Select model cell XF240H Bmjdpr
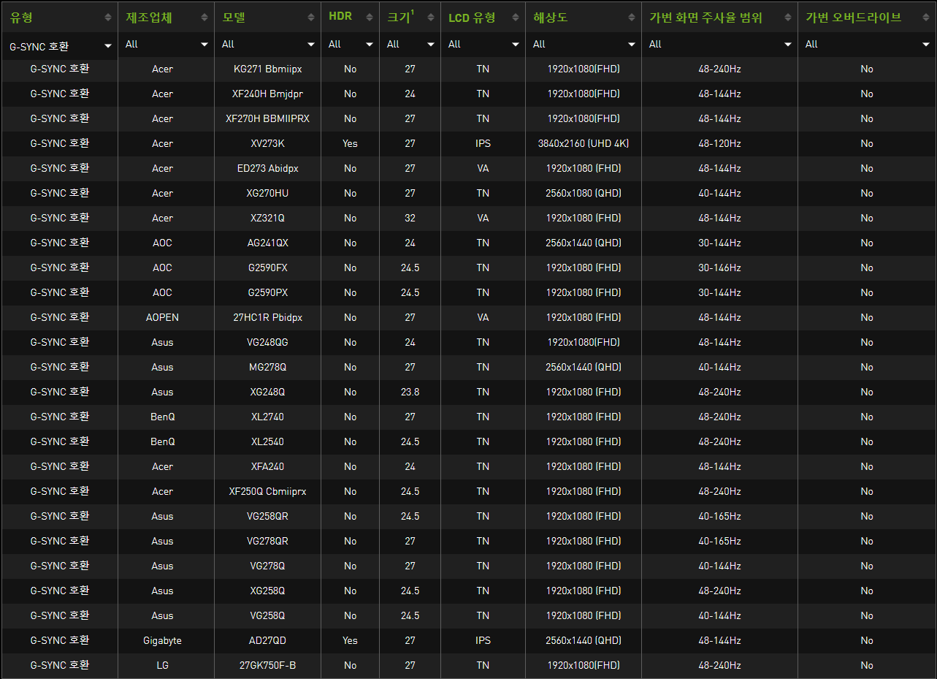 tap(267, 94)
